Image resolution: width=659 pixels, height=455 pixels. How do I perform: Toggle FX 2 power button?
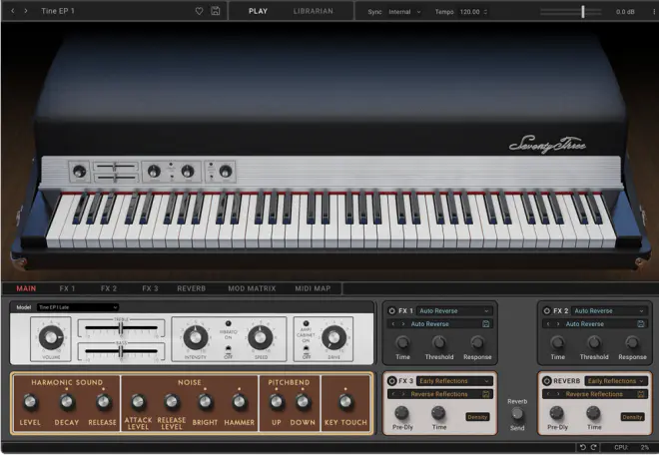coord(546,311)
